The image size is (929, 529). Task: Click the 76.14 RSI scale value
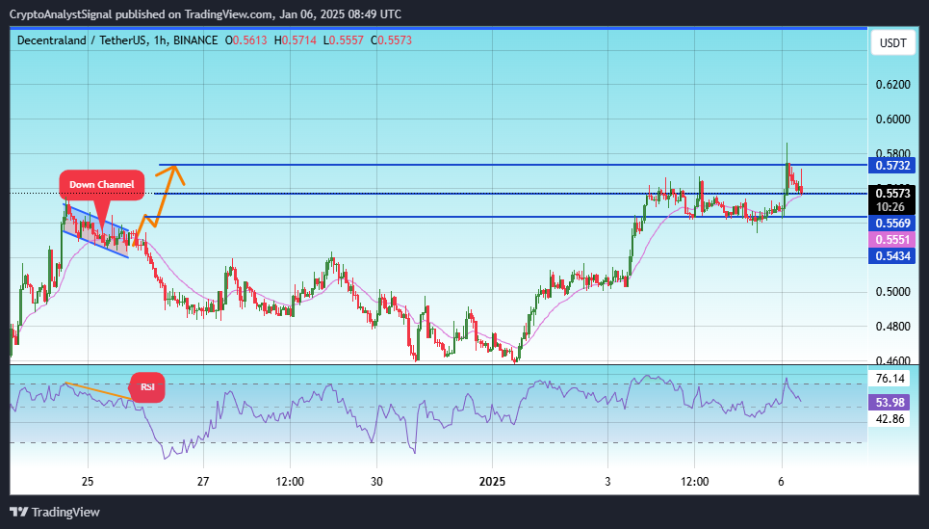click(890, 379)
